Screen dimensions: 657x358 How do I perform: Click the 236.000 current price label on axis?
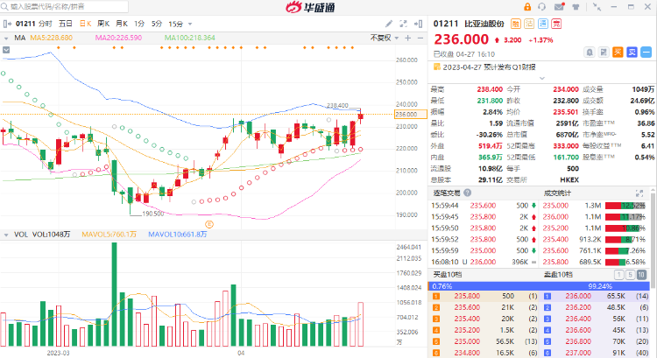(x=411, y=114)
